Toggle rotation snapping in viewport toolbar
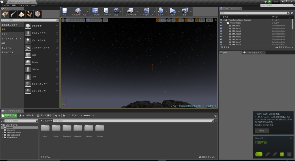Screen dimensions: 295x161 (x=186, y=20)
